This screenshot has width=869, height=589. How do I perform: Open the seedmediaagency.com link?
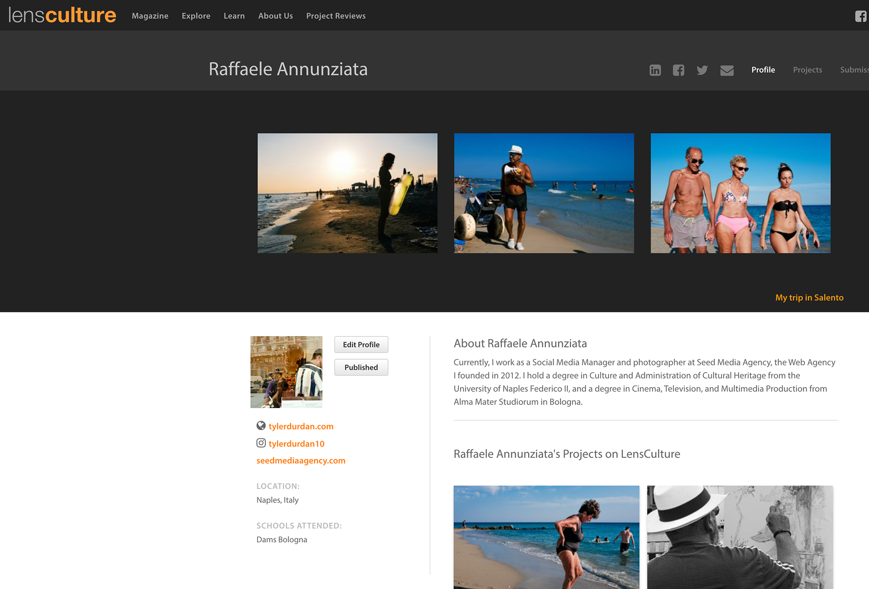click(301, 461)
